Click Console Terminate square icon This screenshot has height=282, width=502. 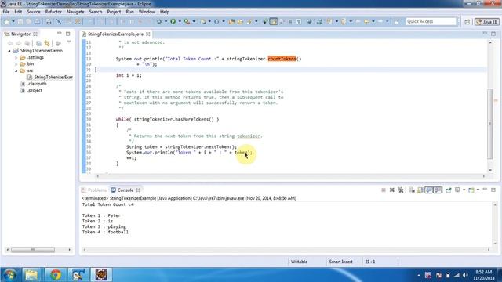(384, 190)
